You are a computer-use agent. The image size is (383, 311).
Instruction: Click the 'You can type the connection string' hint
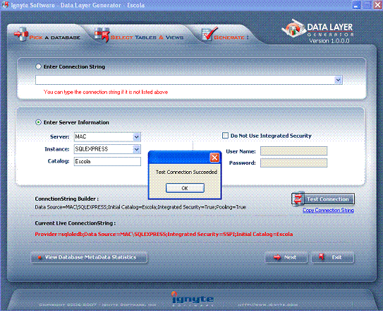(x=106, y=92)
